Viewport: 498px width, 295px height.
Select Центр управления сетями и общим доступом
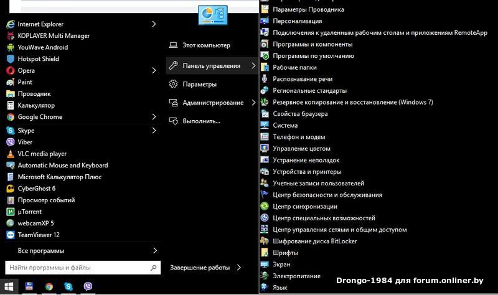(x=339, y=230)
